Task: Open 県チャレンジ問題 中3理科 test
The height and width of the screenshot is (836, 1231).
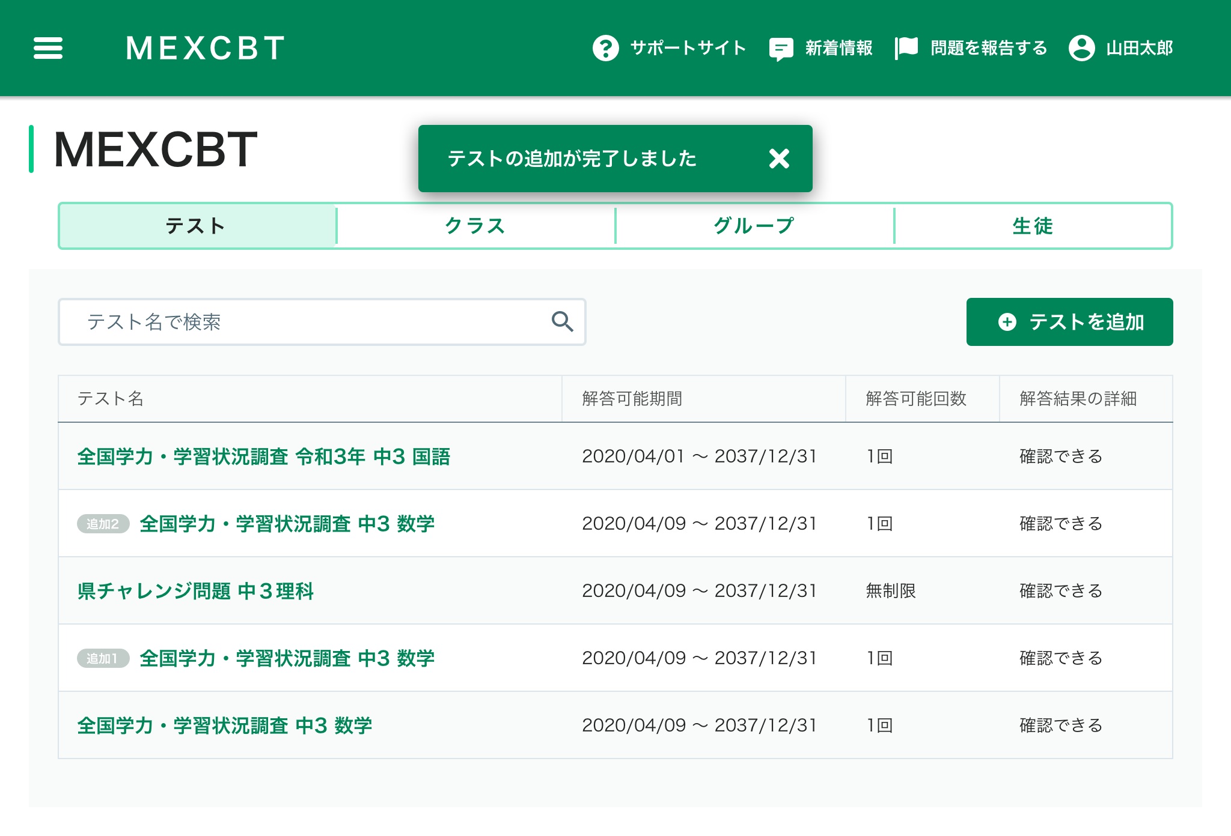Action: 195,591
